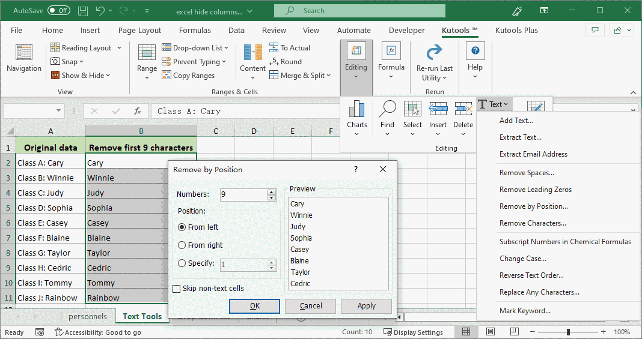Open the Kutools Plus tab
Viewport: 642px width, 339px height.
click(x=516, y=30)
